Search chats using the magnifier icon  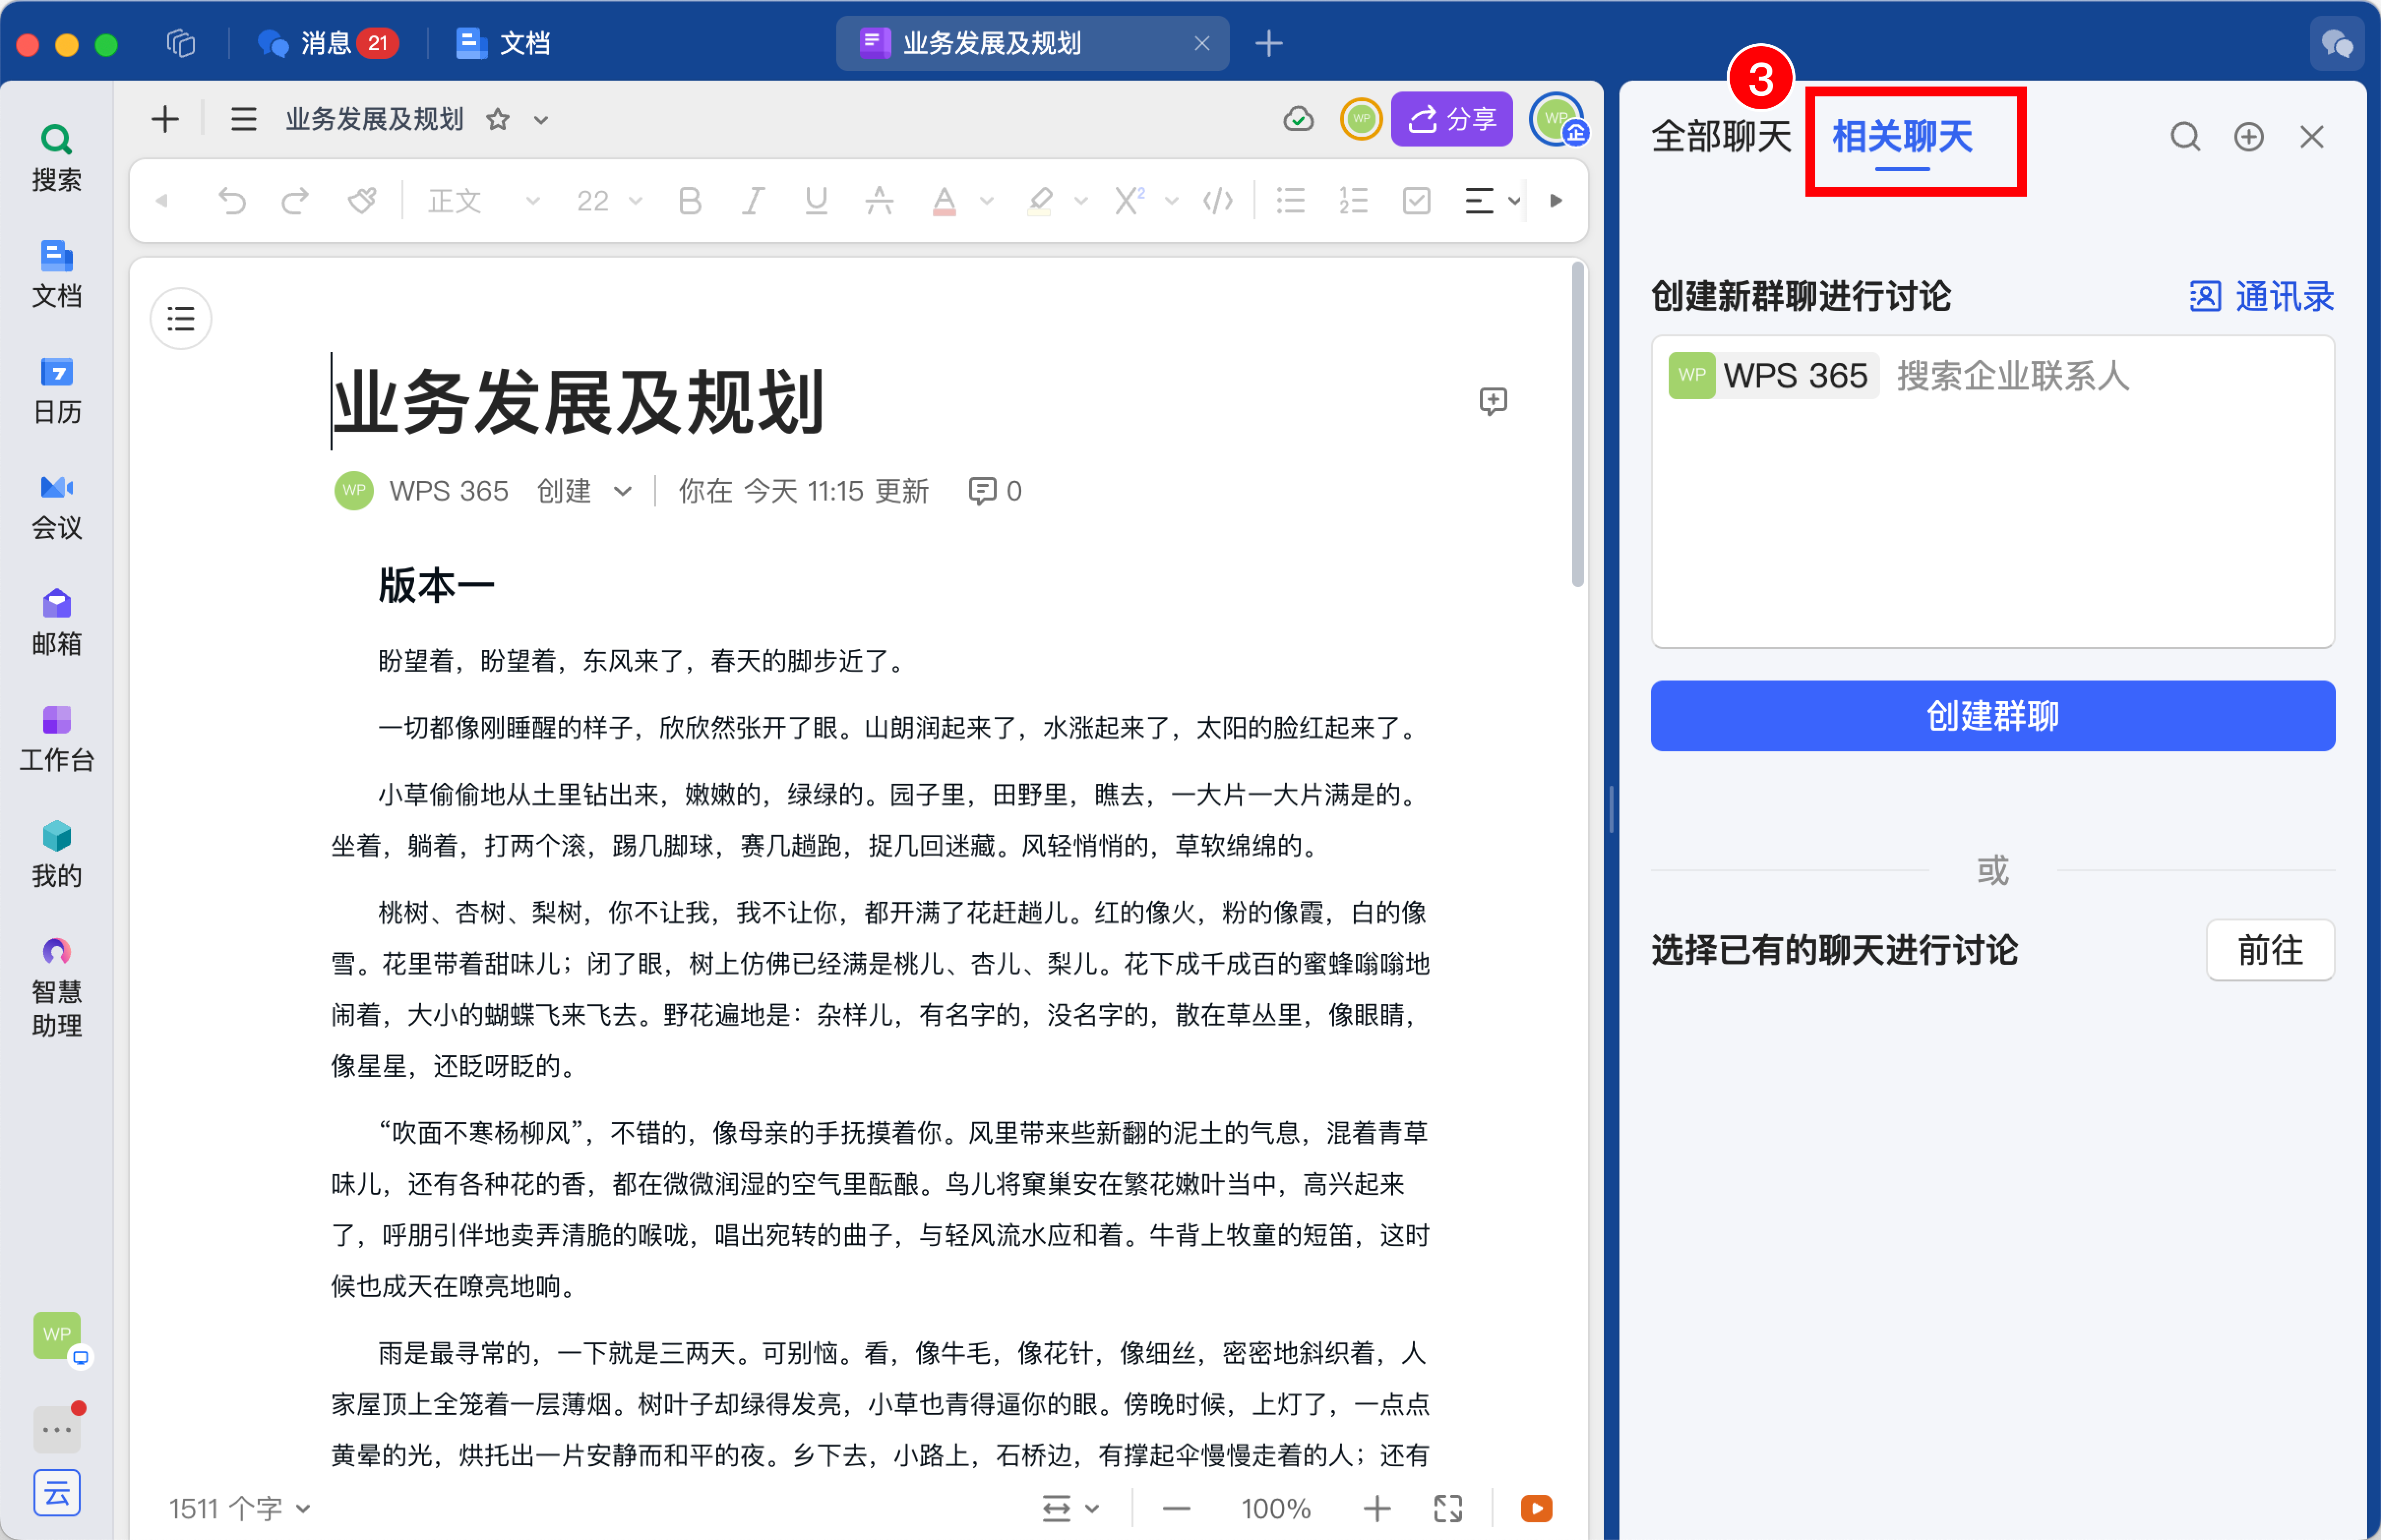coord(2185,137)
